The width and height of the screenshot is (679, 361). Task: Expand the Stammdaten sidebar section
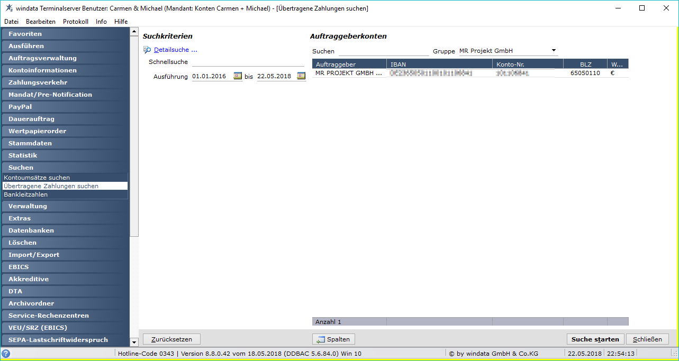tap(65, 143)
